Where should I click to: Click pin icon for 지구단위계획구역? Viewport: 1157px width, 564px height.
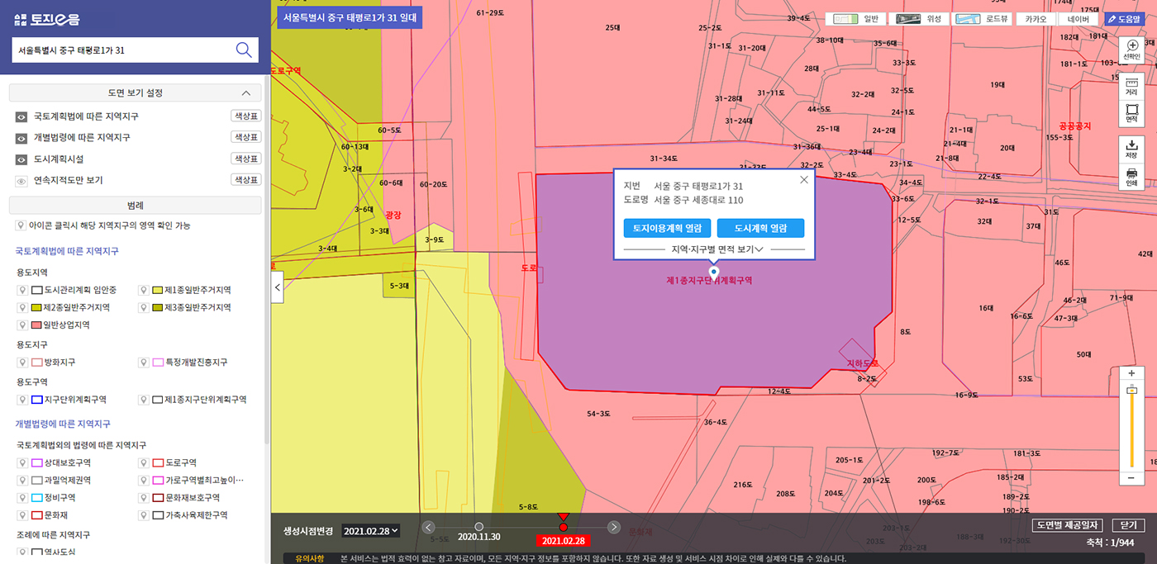[x=22, y=399]
